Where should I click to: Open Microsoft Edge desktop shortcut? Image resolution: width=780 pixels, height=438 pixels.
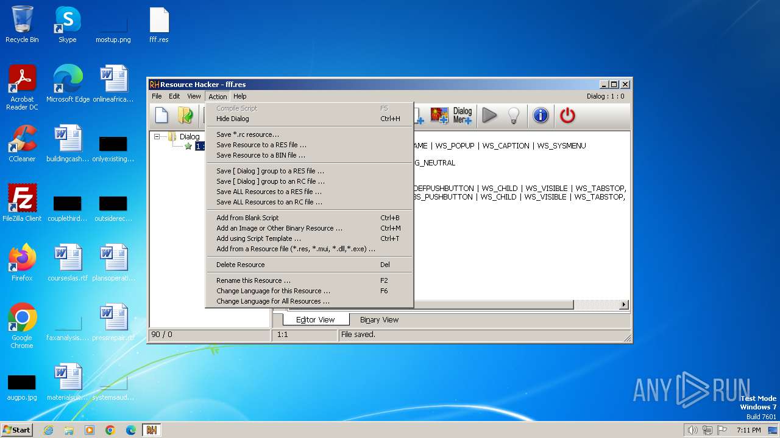68,84
